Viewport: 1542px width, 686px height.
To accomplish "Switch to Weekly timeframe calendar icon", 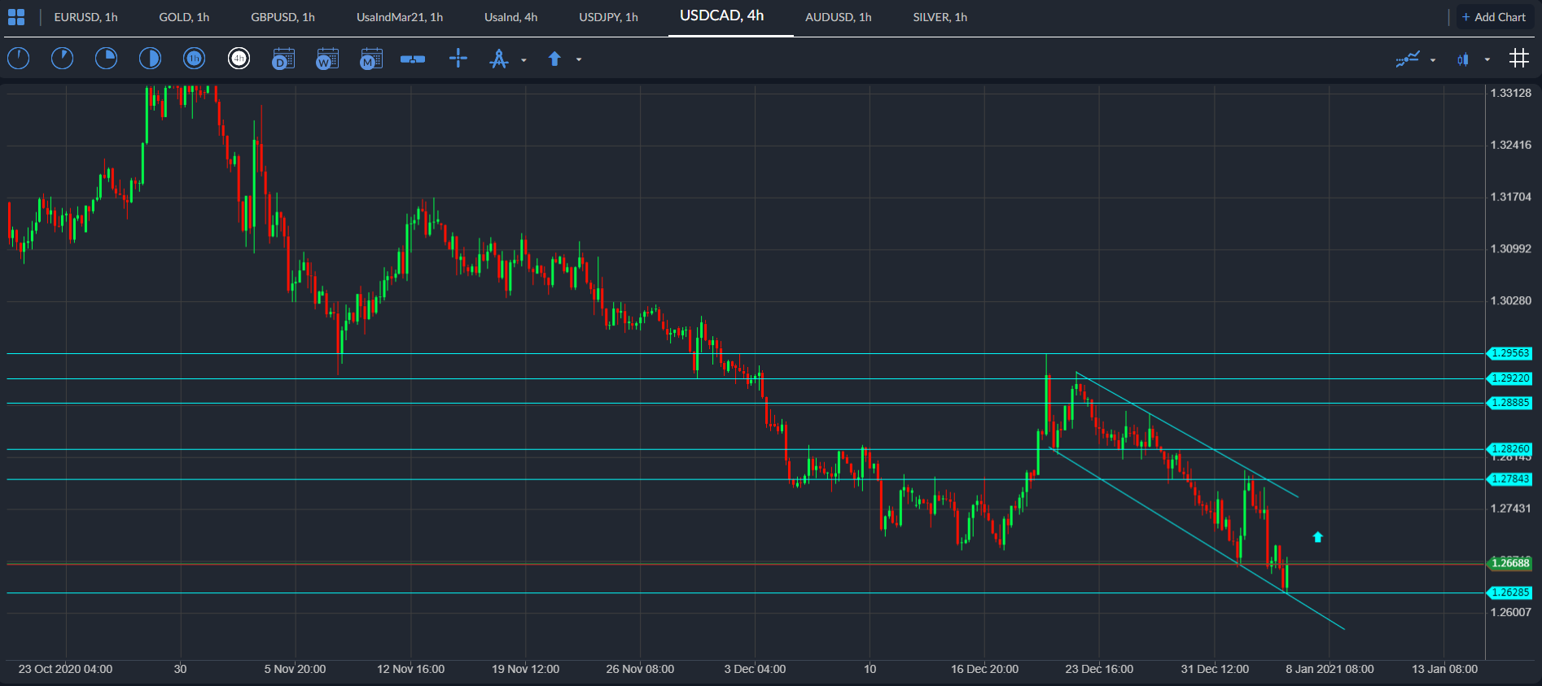I will pos(327,59).
